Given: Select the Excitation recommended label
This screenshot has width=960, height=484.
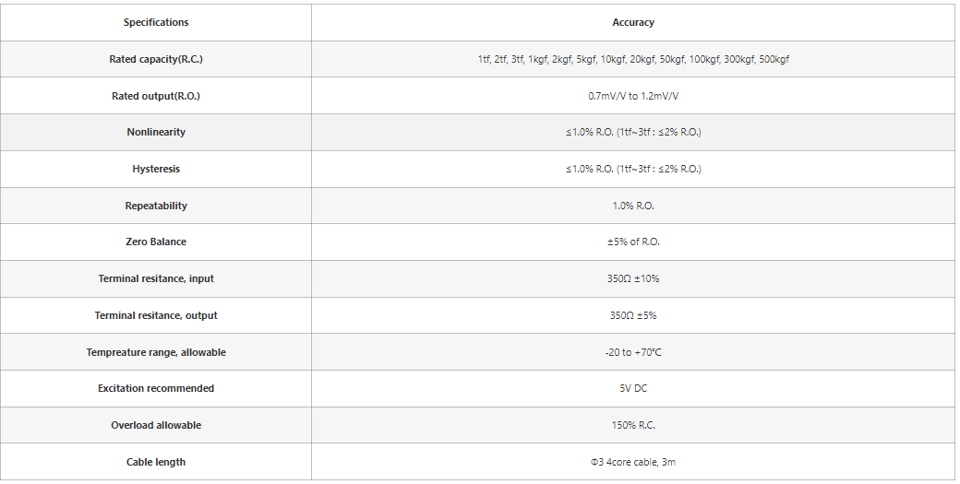Looking at the screenshot, I should [156, 388].
